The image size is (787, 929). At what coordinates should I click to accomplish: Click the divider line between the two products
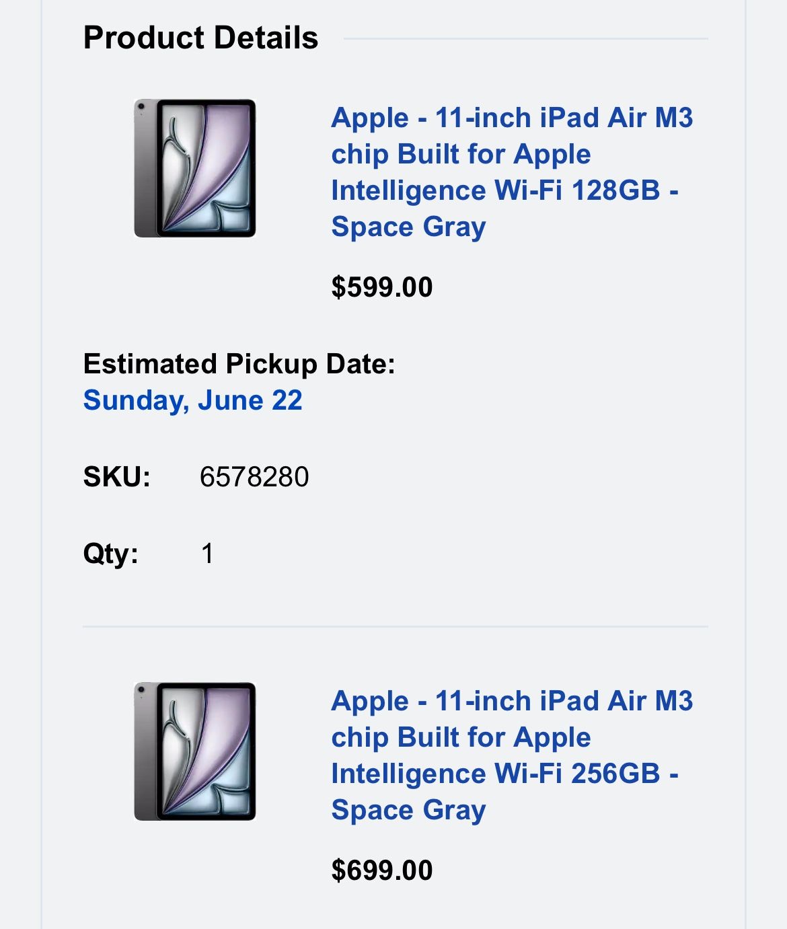tap(395, 626)
